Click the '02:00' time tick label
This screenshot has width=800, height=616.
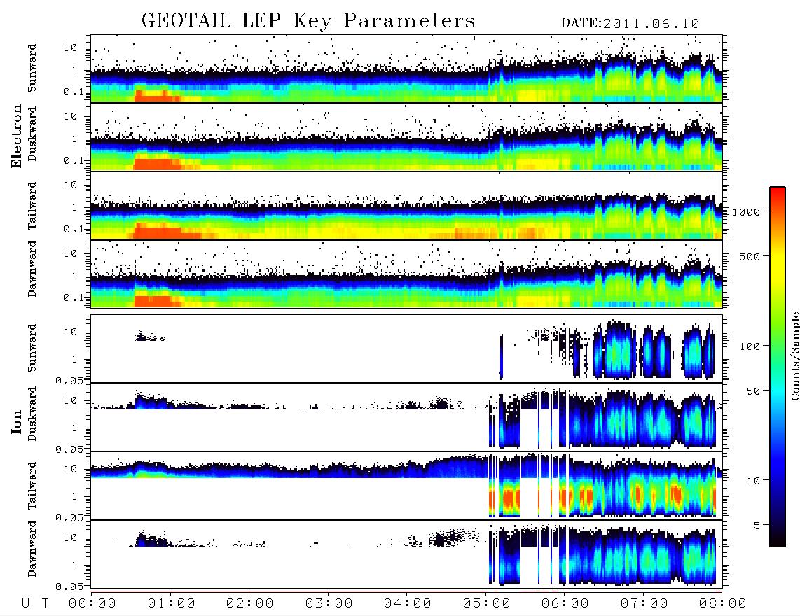click(250, 604)
